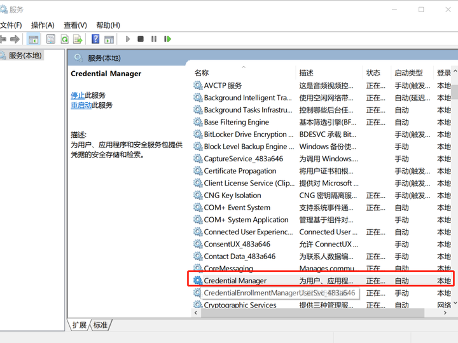
Task: Select the Certificate Propagation service name
Action: coord(240,171)
